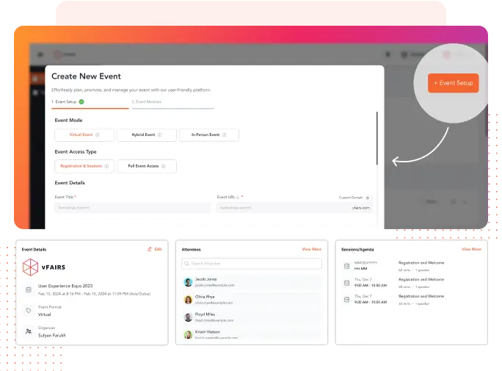Select Hybrid Event mode
Viewport: 502px width, 371px height.
click(147, 135)
